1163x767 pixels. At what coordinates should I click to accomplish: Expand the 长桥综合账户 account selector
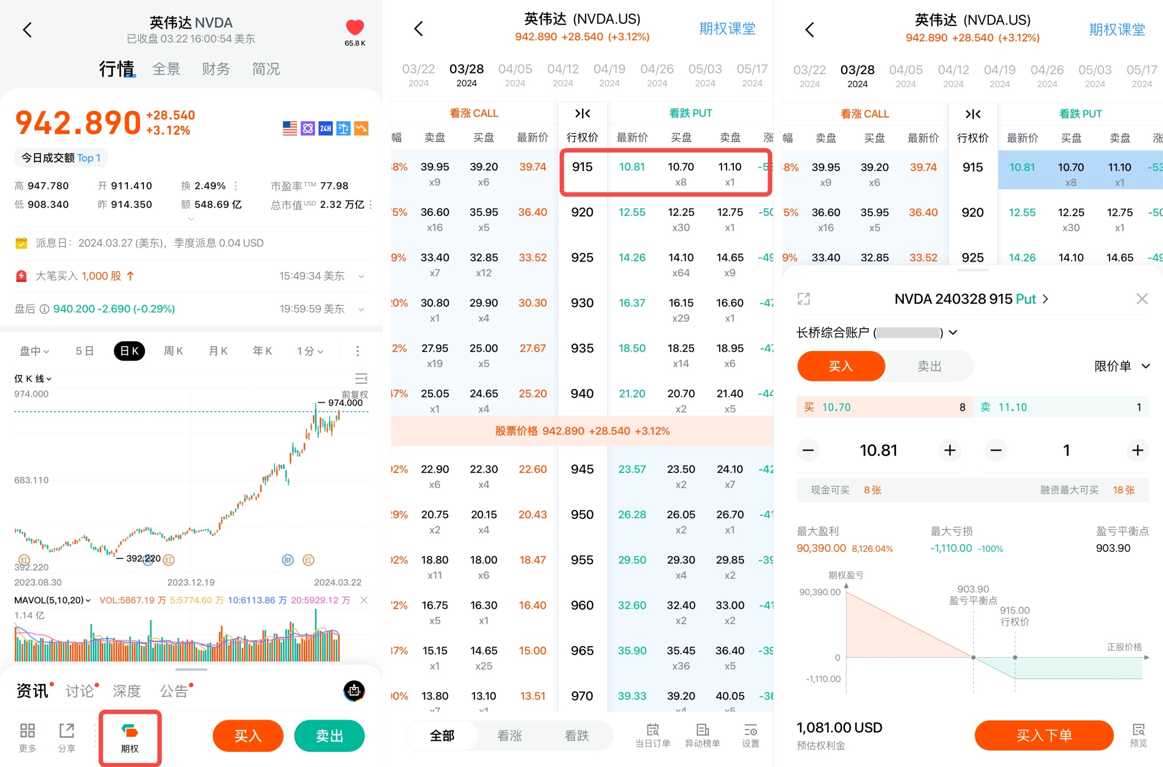(x=953, y=333)
